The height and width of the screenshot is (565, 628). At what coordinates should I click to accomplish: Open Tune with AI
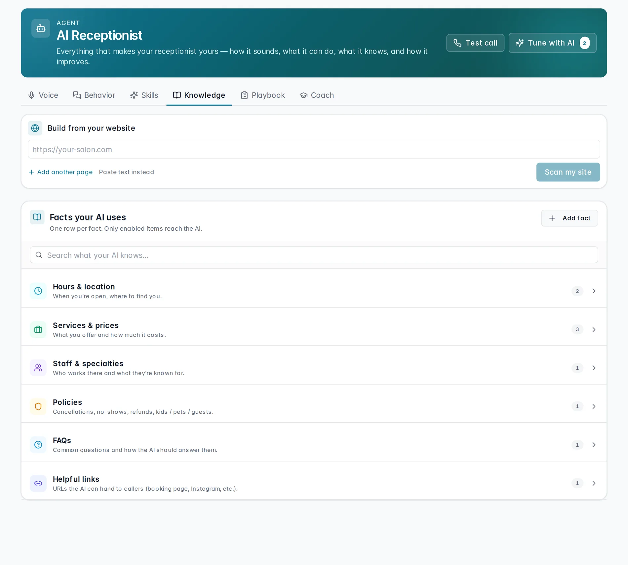tap(553, 43)
